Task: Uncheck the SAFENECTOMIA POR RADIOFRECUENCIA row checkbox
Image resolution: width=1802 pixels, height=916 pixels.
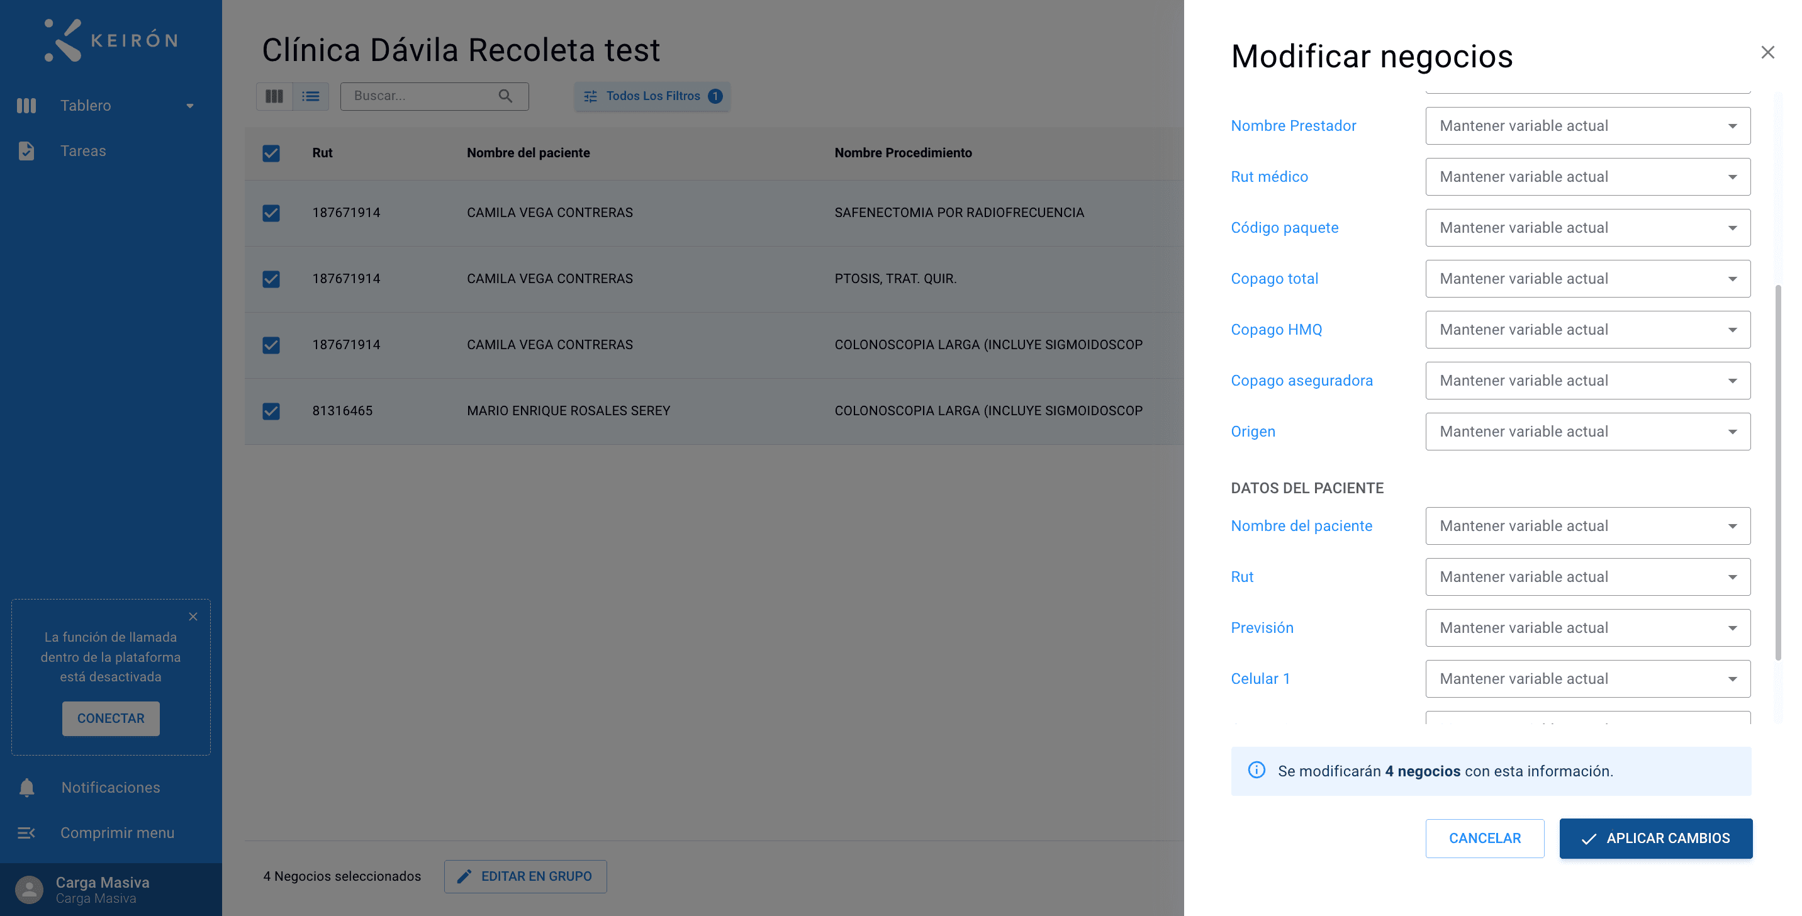Action: (x=271, y=213)
